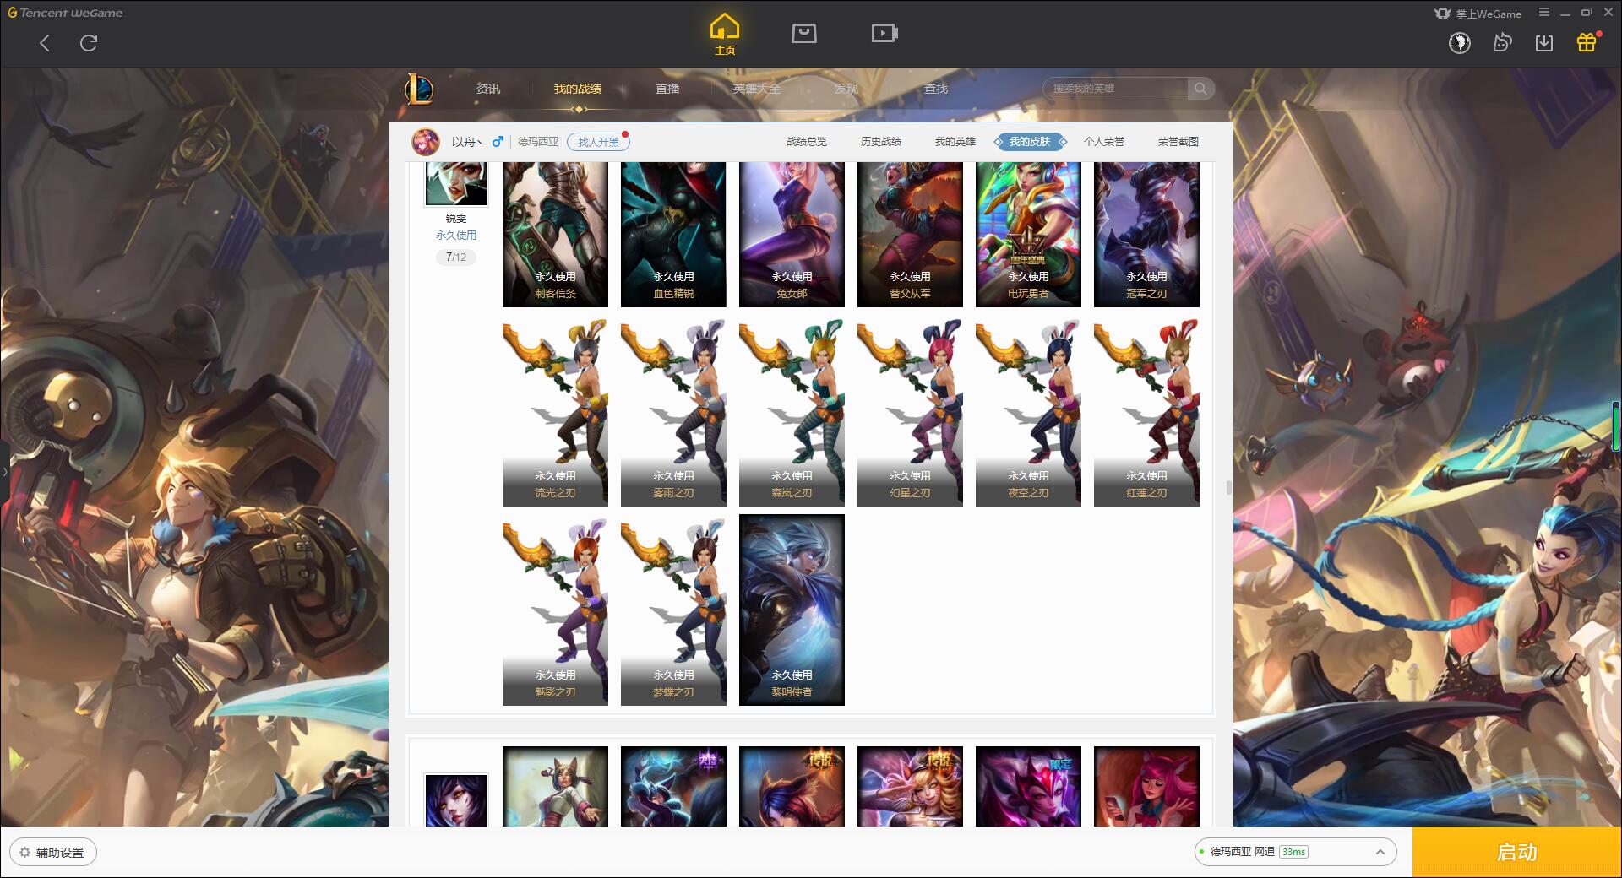Select the 我的皮肤 sub-tab

pyautogui.click(x=1030, y=142)
